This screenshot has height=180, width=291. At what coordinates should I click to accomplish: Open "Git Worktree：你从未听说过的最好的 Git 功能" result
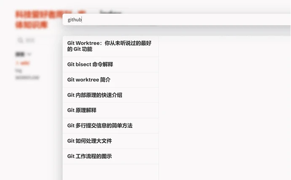point(111,46)
